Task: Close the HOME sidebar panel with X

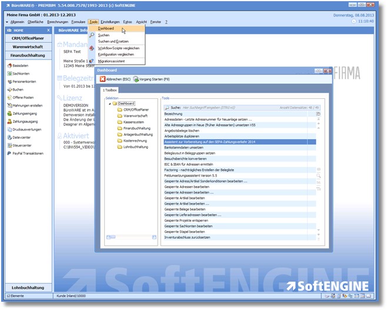Action: coord(48,29)
